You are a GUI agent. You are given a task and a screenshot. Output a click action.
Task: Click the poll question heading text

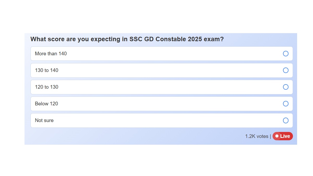(x=127, y=39)
